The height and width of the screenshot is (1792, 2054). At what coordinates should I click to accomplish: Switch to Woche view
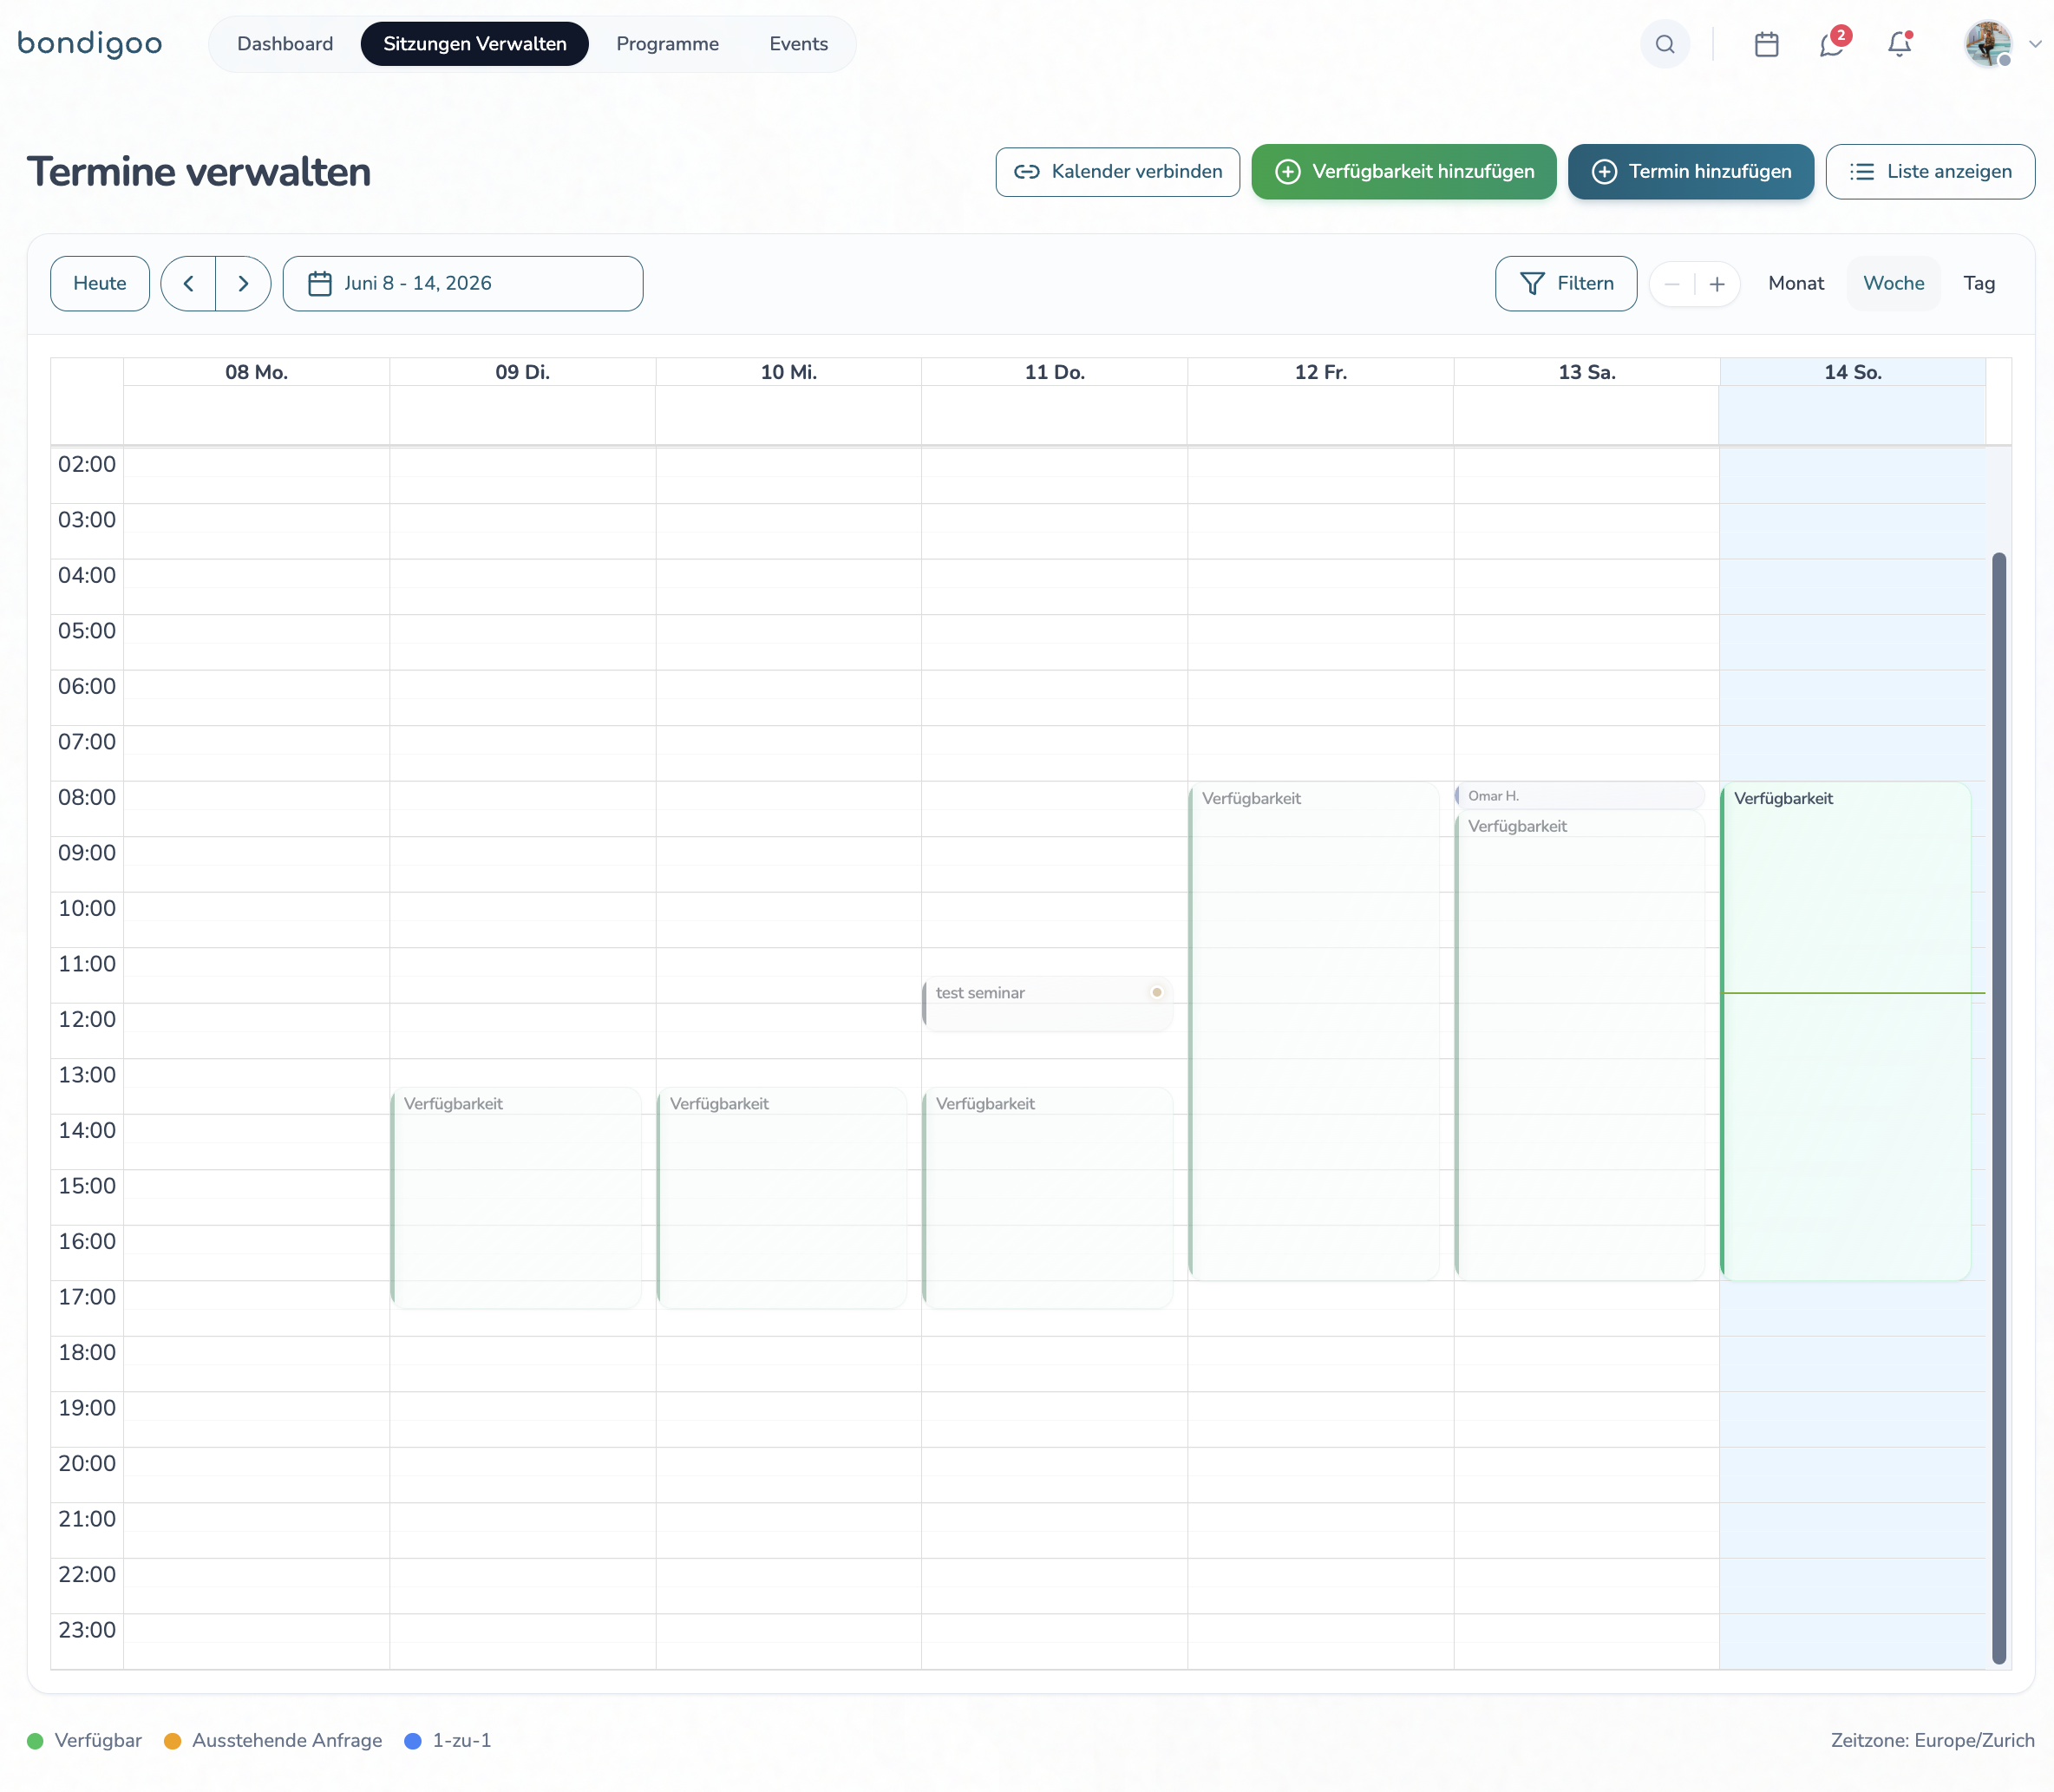[x=1894, y=284]
